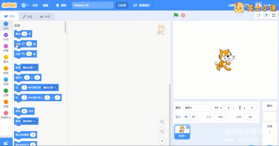This screenshot has height=146, width=279.
Task: Select the 事件 block category
Action: click(6, 59)
